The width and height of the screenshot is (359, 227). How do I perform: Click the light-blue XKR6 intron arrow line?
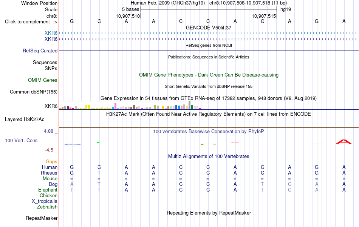209,33
